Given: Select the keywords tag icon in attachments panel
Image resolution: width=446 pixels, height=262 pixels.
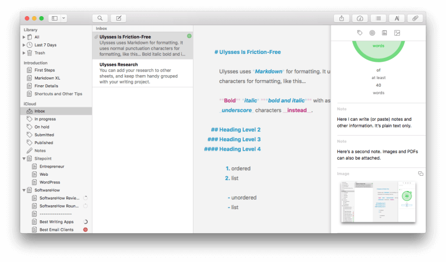Looking at the screenshot, I should (x=360, y=33).
